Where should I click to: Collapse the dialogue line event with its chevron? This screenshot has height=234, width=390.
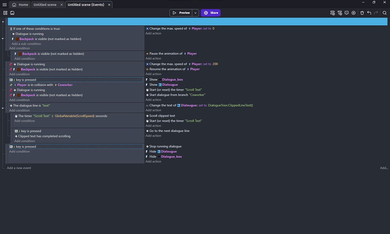(x=2, y=108)
